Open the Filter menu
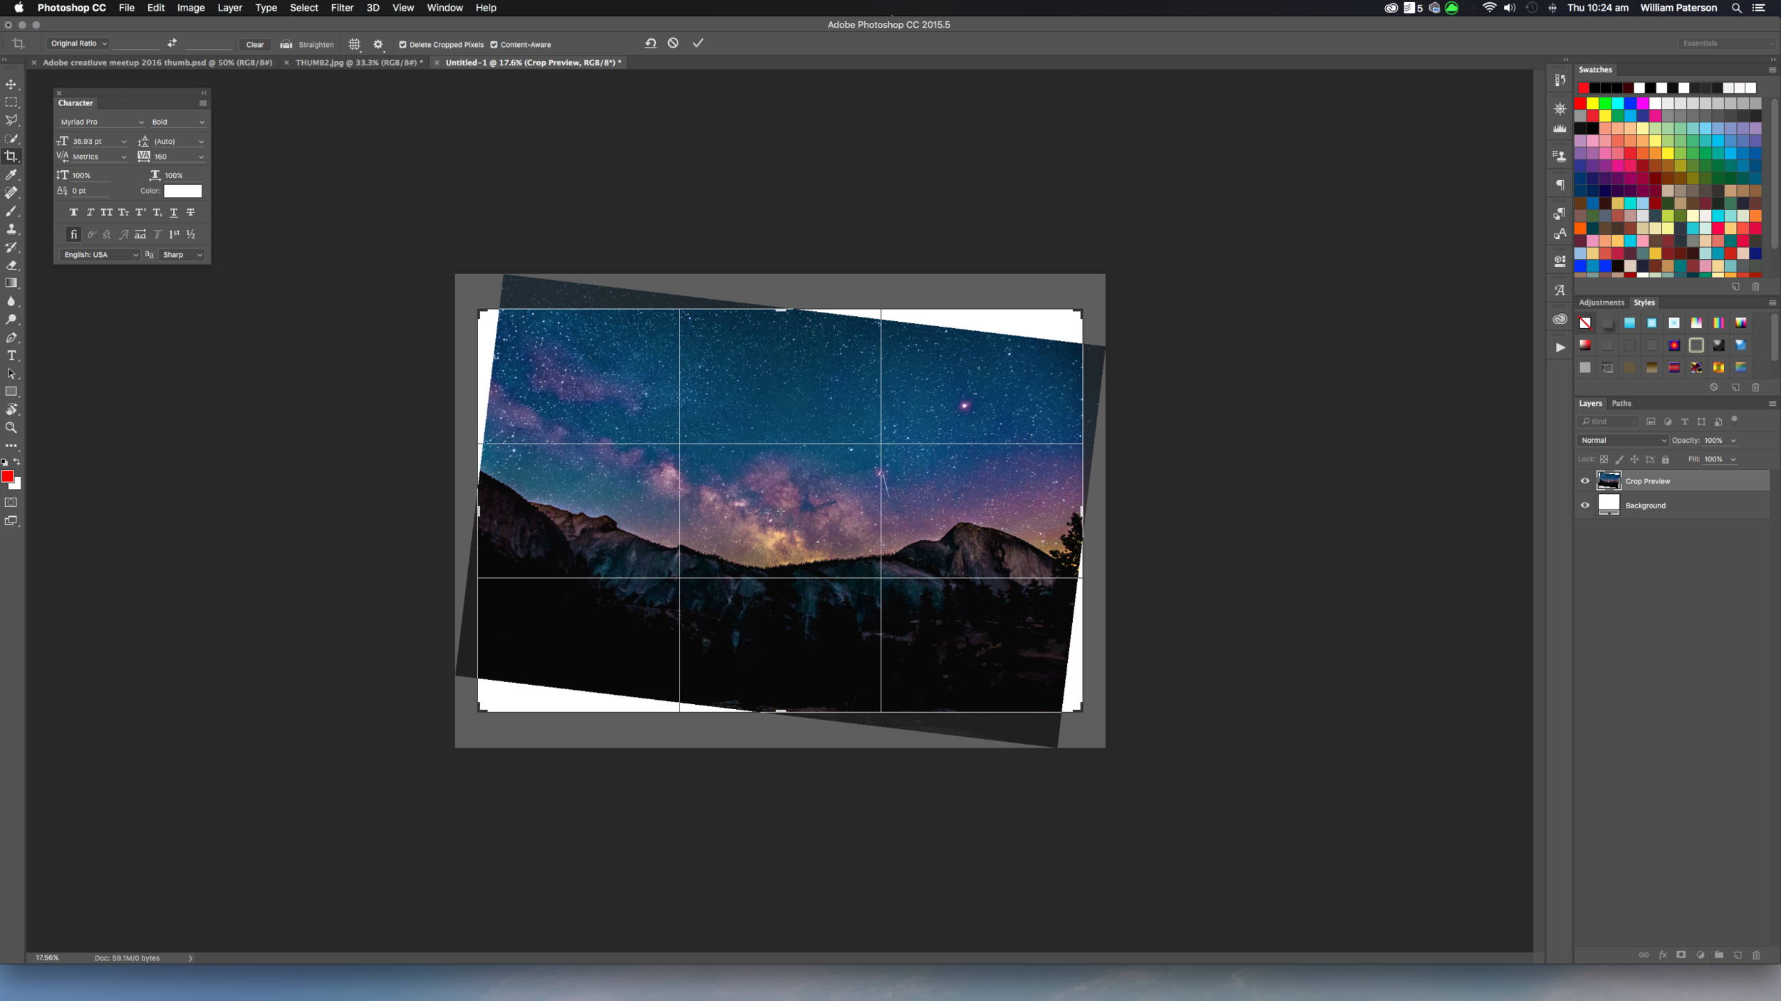 [x=342, y=8]
